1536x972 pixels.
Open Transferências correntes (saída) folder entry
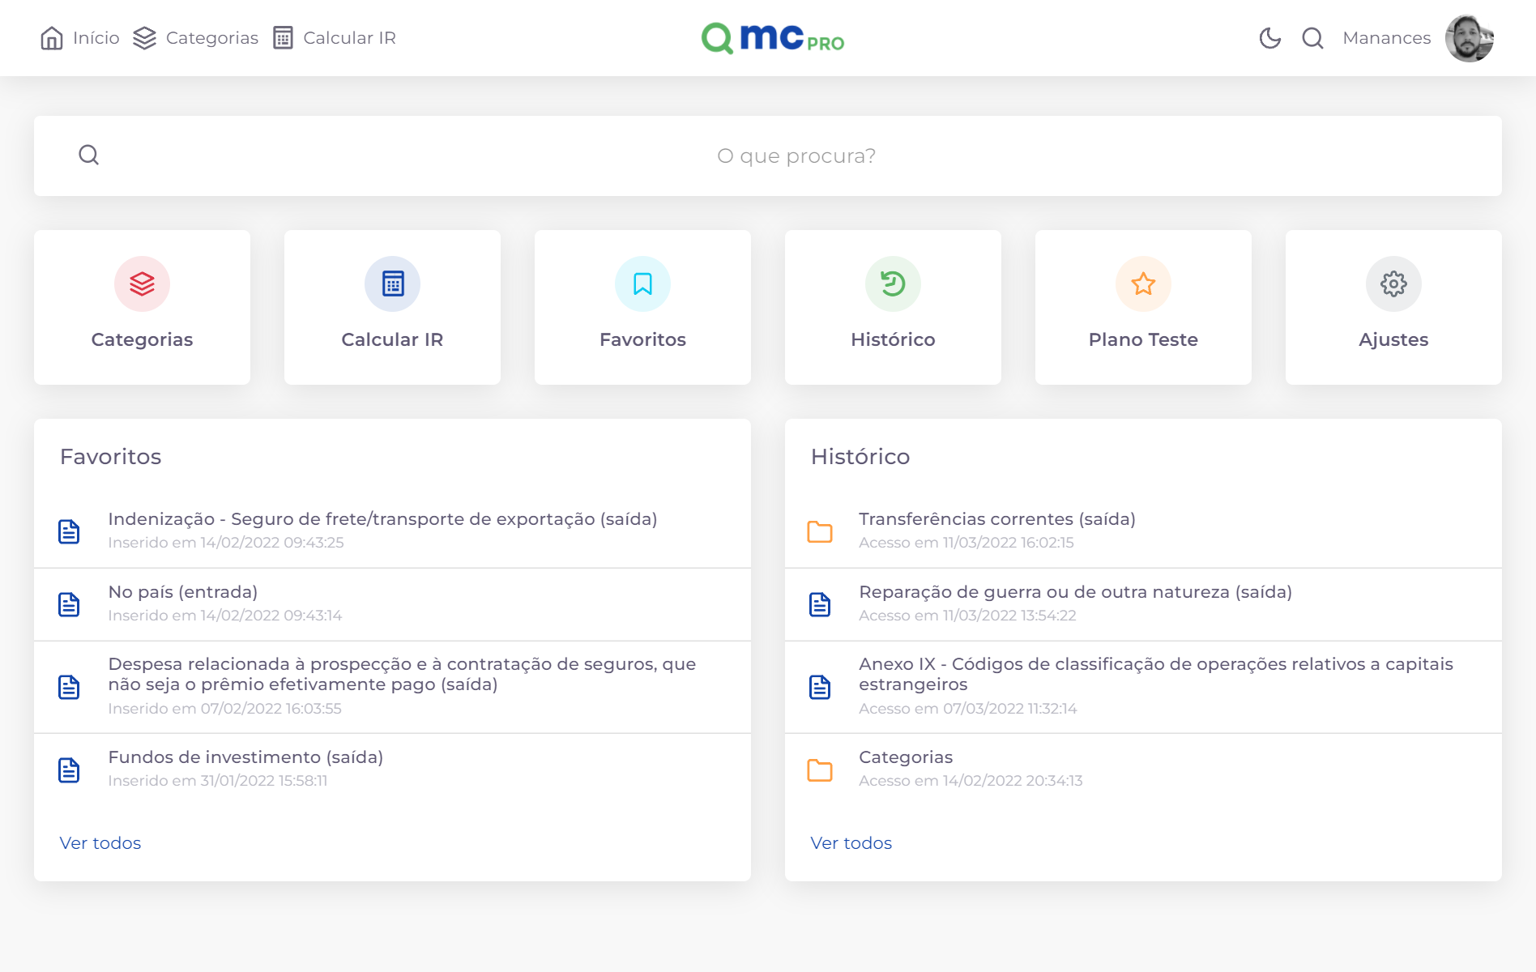click(x=996, y=519)
